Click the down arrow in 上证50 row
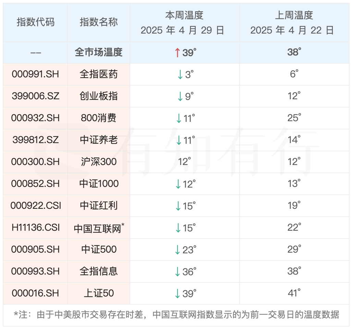This screenshot has height=330, width=353. [x=178, y=294]
